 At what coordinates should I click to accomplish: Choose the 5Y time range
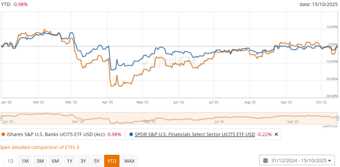point(97,161)
